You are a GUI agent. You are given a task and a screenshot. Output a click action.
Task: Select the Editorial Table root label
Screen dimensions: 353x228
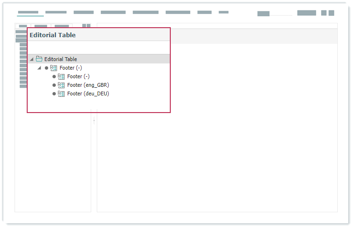point(61,59)
